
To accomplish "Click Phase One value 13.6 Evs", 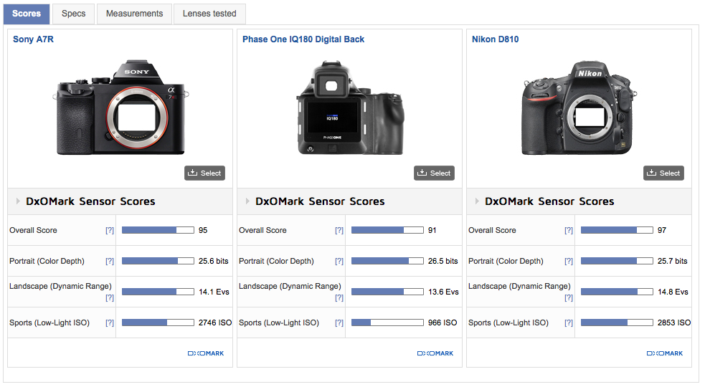I will click(443, 292).
